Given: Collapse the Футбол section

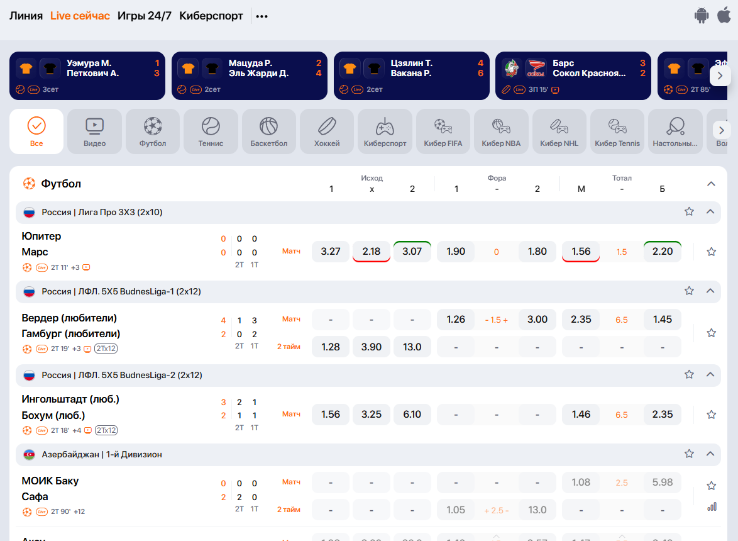Looking at the screenshot, I should (x=711, y=184).
